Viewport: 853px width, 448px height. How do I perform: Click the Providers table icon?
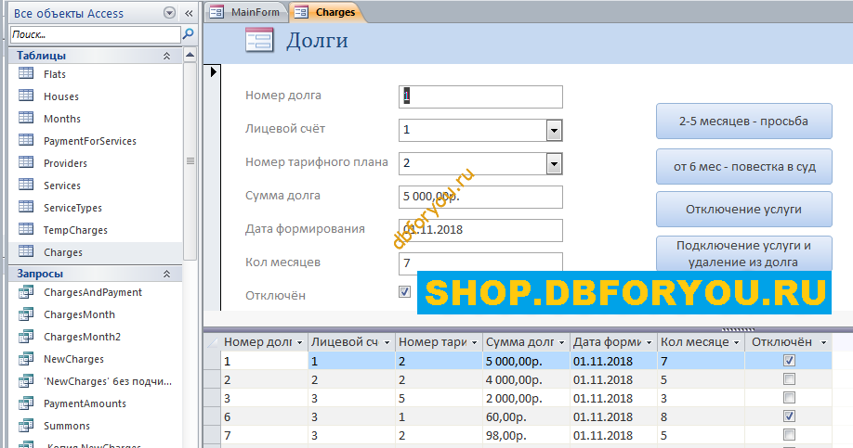26,162
